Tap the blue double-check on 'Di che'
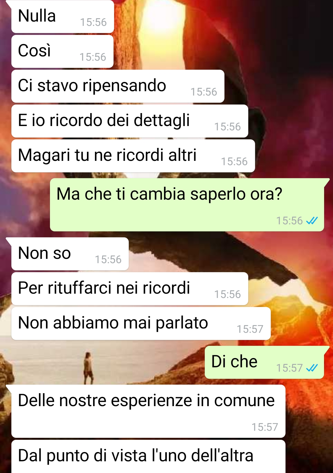This screenshot has width=333, height=473. [312, 368]
